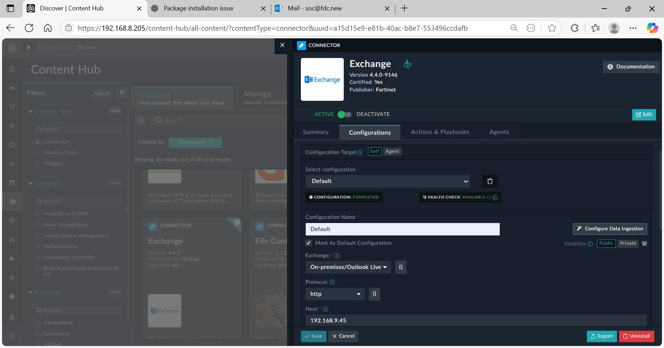664x348 pixels.
Task: Uninstall the Exchange connector
Action: point(637,336)
